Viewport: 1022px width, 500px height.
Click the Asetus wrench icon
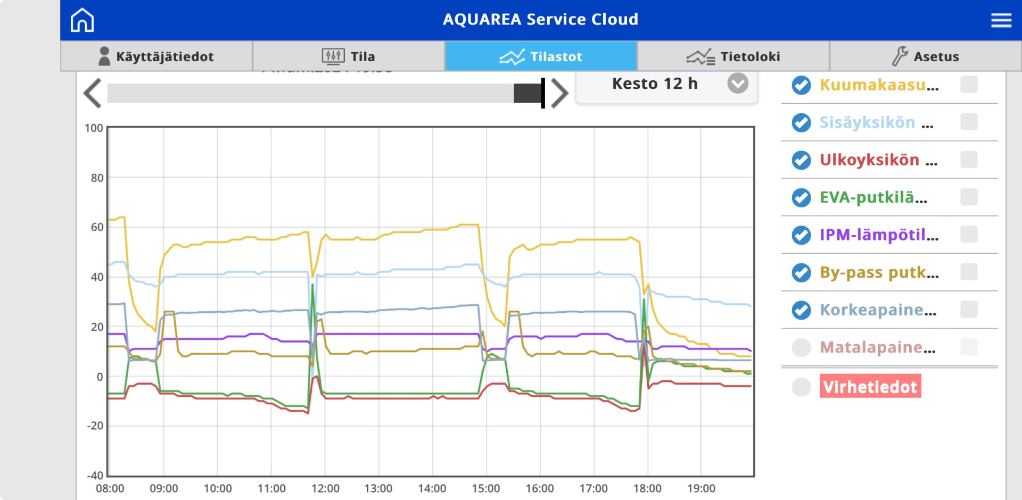(900, 56)
